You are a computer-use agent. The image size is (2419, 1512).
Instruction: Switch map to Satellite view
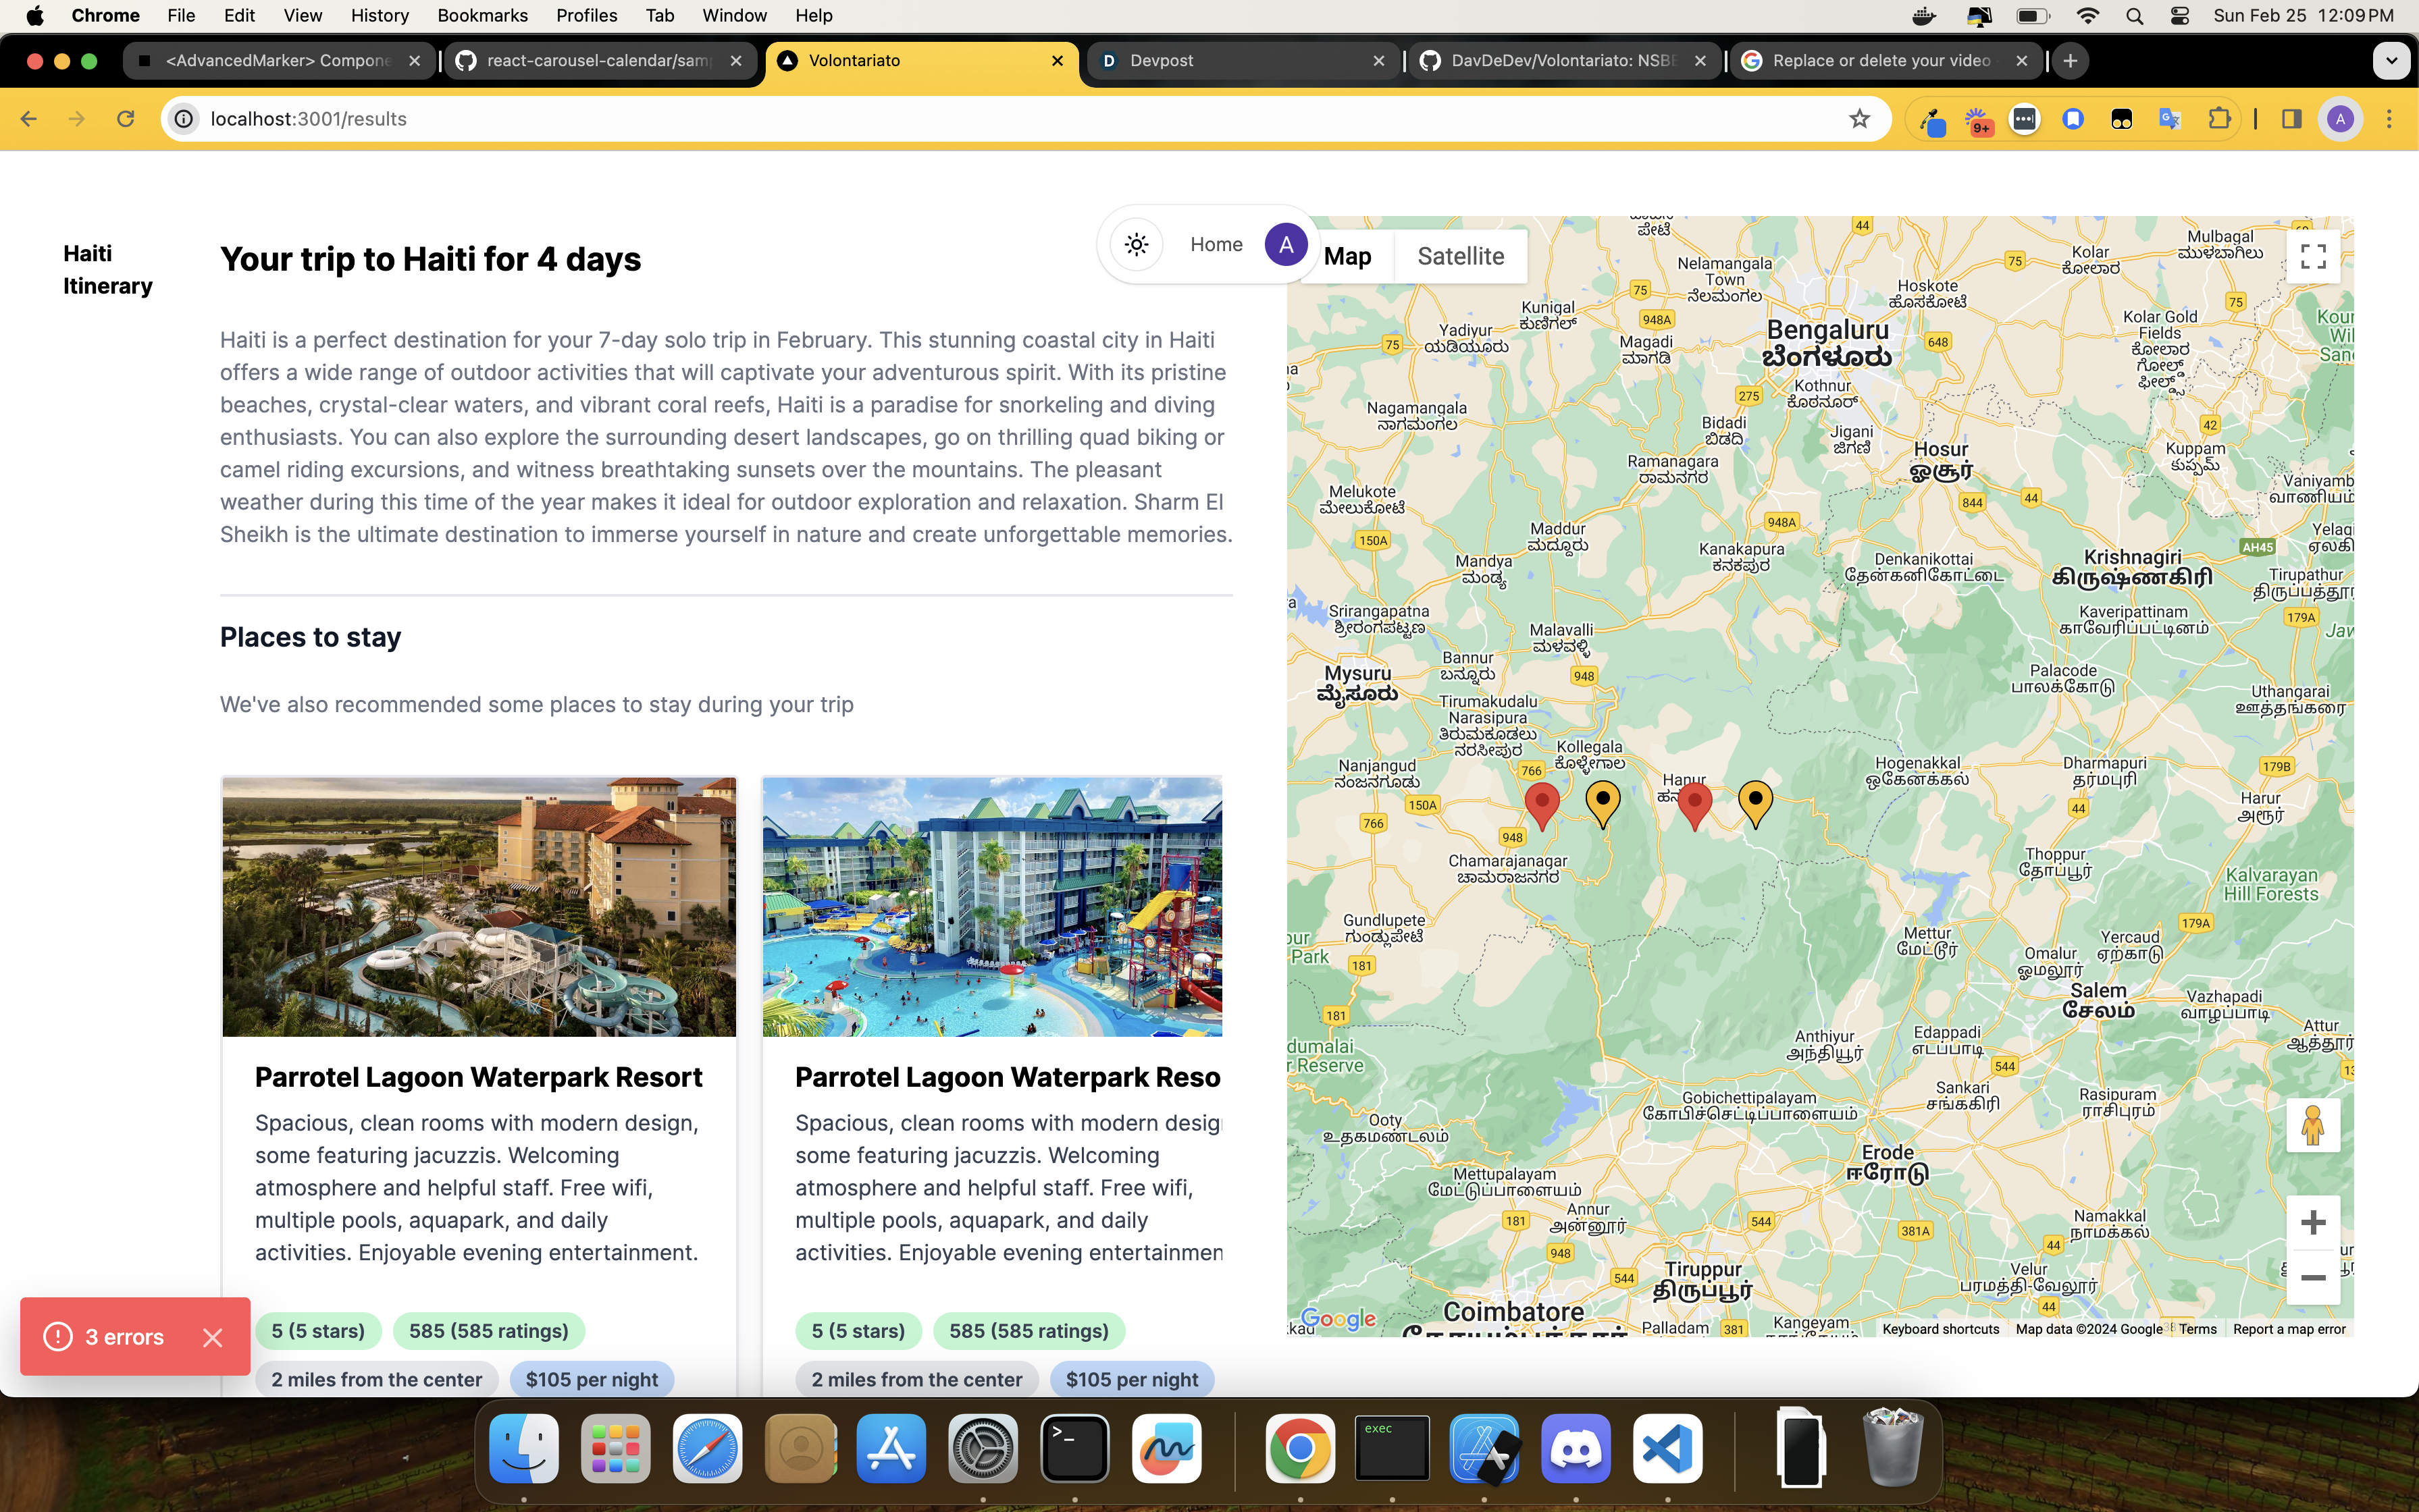point(1459,256)
